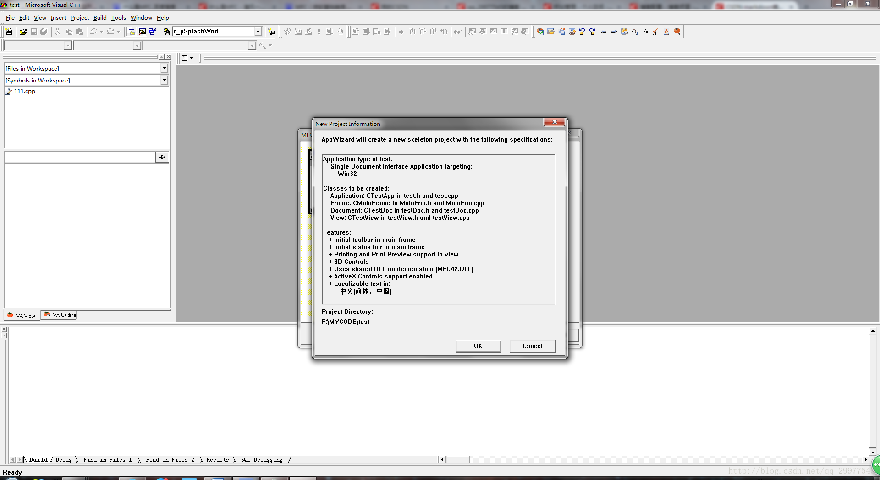Click the New Text File toolbar icon

(x=9, y=32)
